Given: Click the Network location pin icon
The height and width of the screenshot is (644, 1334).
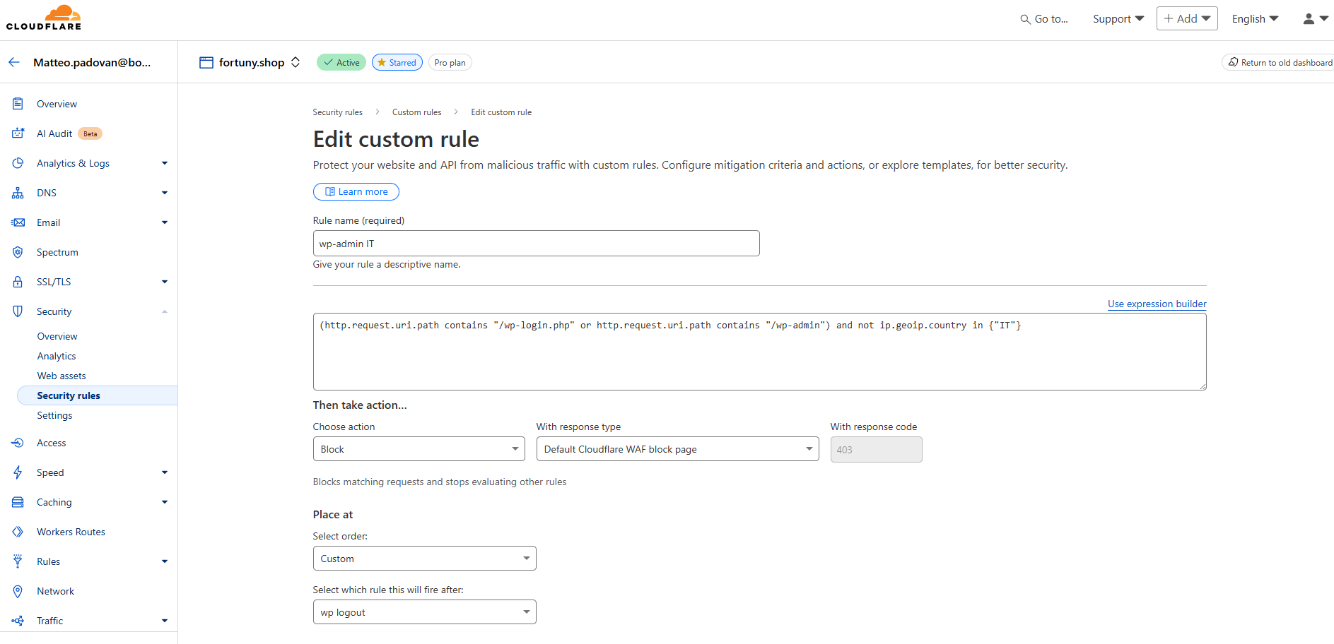Looking at the screenshot, I should click(x=18, y=591).
